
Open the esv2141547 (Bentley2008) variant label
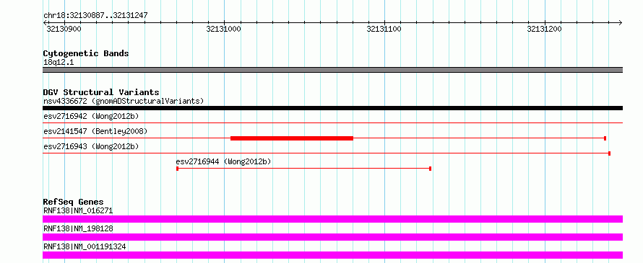click(95, 131)
